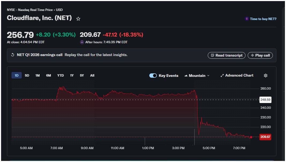286x162 pixels.
Task: Click the red dot at chart line end
Action: (251, 137)
